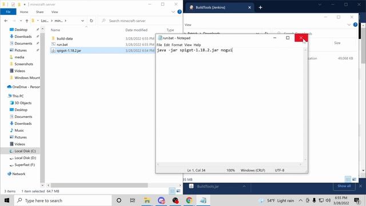Refresh the minecraft-server folder
Viewport: 366px width, 206px height.
(91, 21)
